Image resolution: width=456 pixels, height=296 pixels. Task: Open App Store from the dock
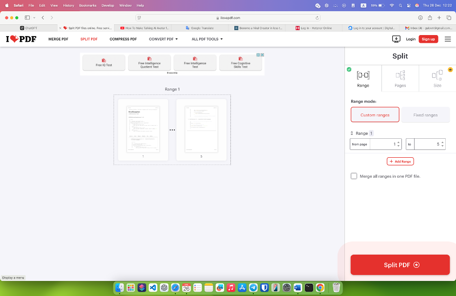(242, 288)
